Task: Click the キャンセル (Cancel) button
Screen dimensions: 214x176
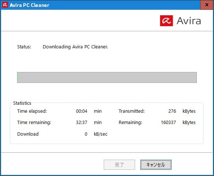Action: (156, 165)
